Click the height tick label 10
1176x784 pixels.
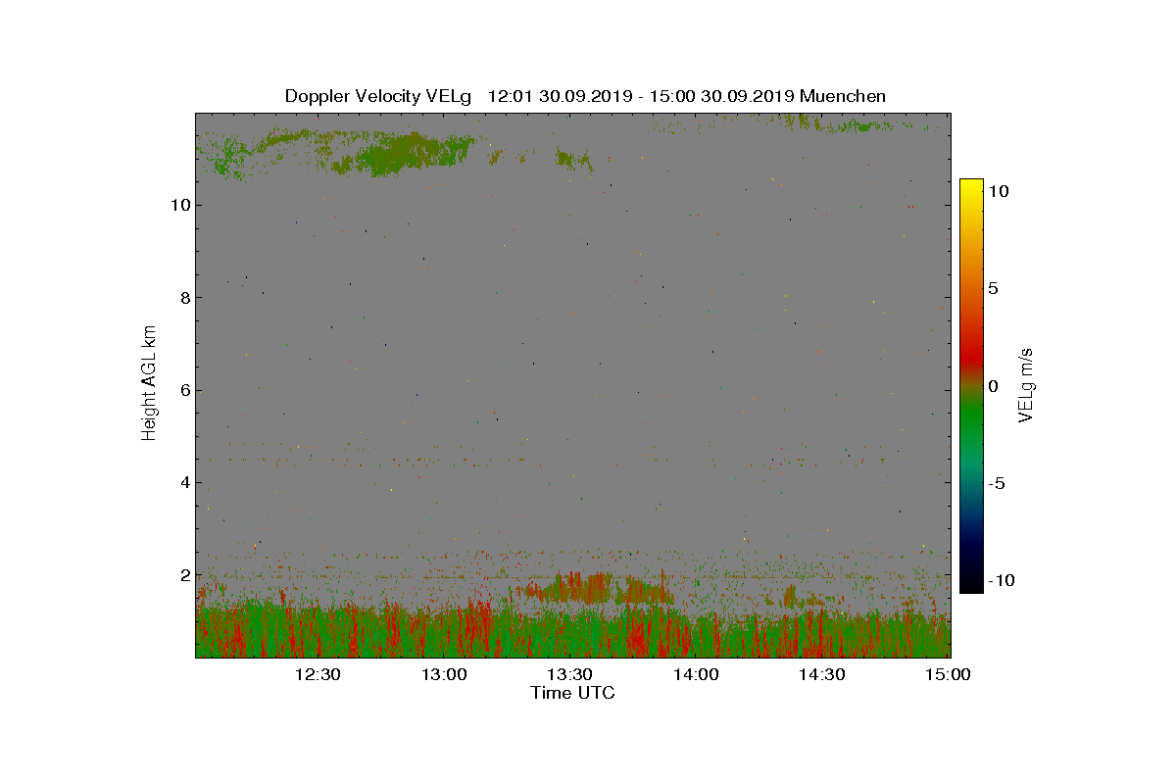coord(180,205)
